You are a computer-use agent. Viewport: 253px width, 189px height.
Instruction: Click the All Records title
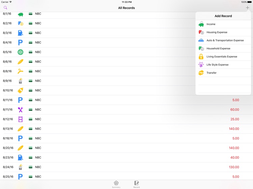tap(126, 8)
